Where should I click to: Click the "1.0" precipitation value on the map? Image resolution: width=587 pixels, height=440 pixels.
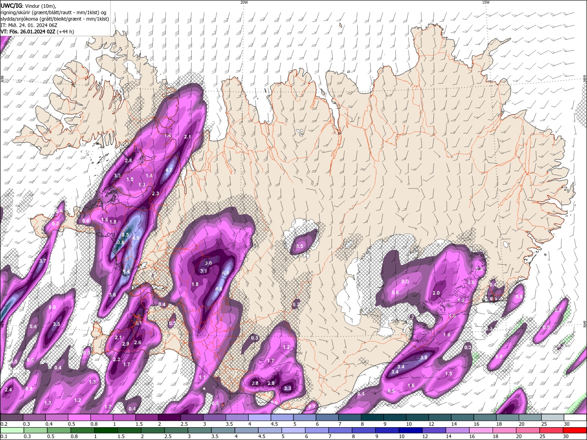click(471, 282)
